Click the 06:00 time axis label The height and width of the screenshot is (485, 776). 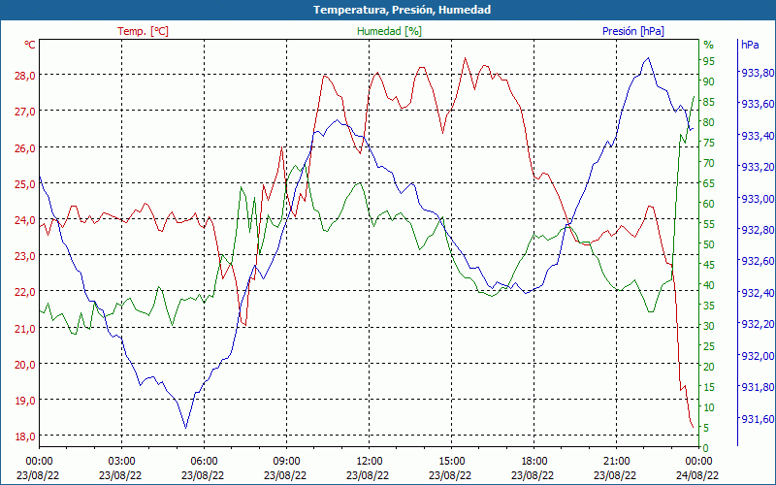tap(204, 462)
